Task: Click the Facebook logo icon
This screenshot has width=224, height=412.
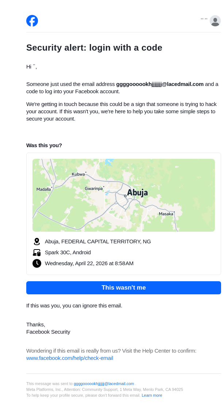Action: click(32, 21)
